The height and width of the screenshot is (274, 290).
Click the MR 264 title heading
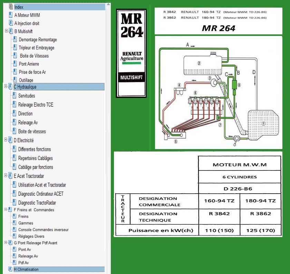click(x=219, y=28)
